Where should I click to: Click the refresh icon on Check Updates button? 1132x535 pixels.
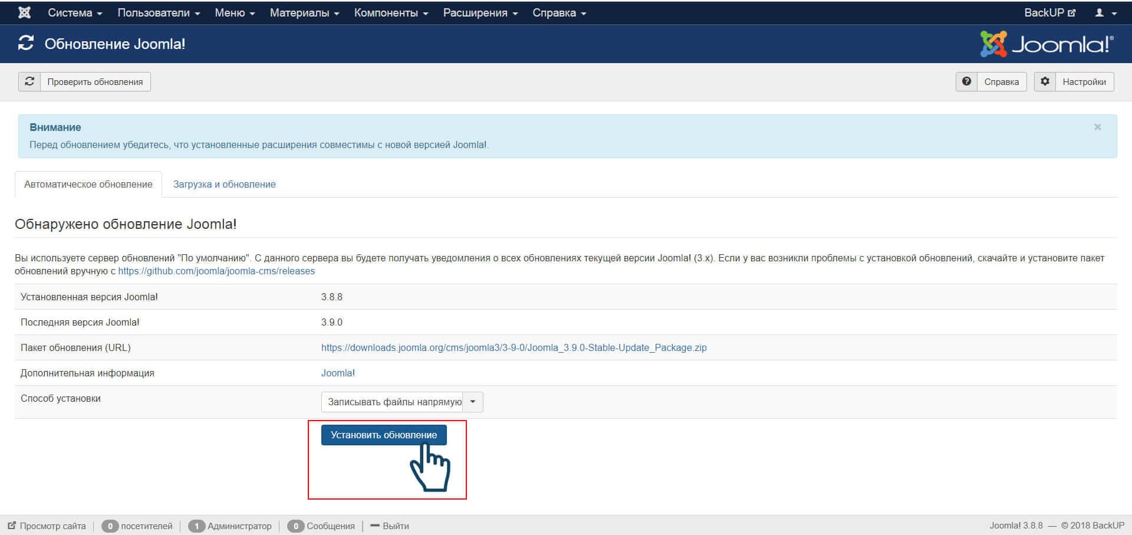click(29, 81)
